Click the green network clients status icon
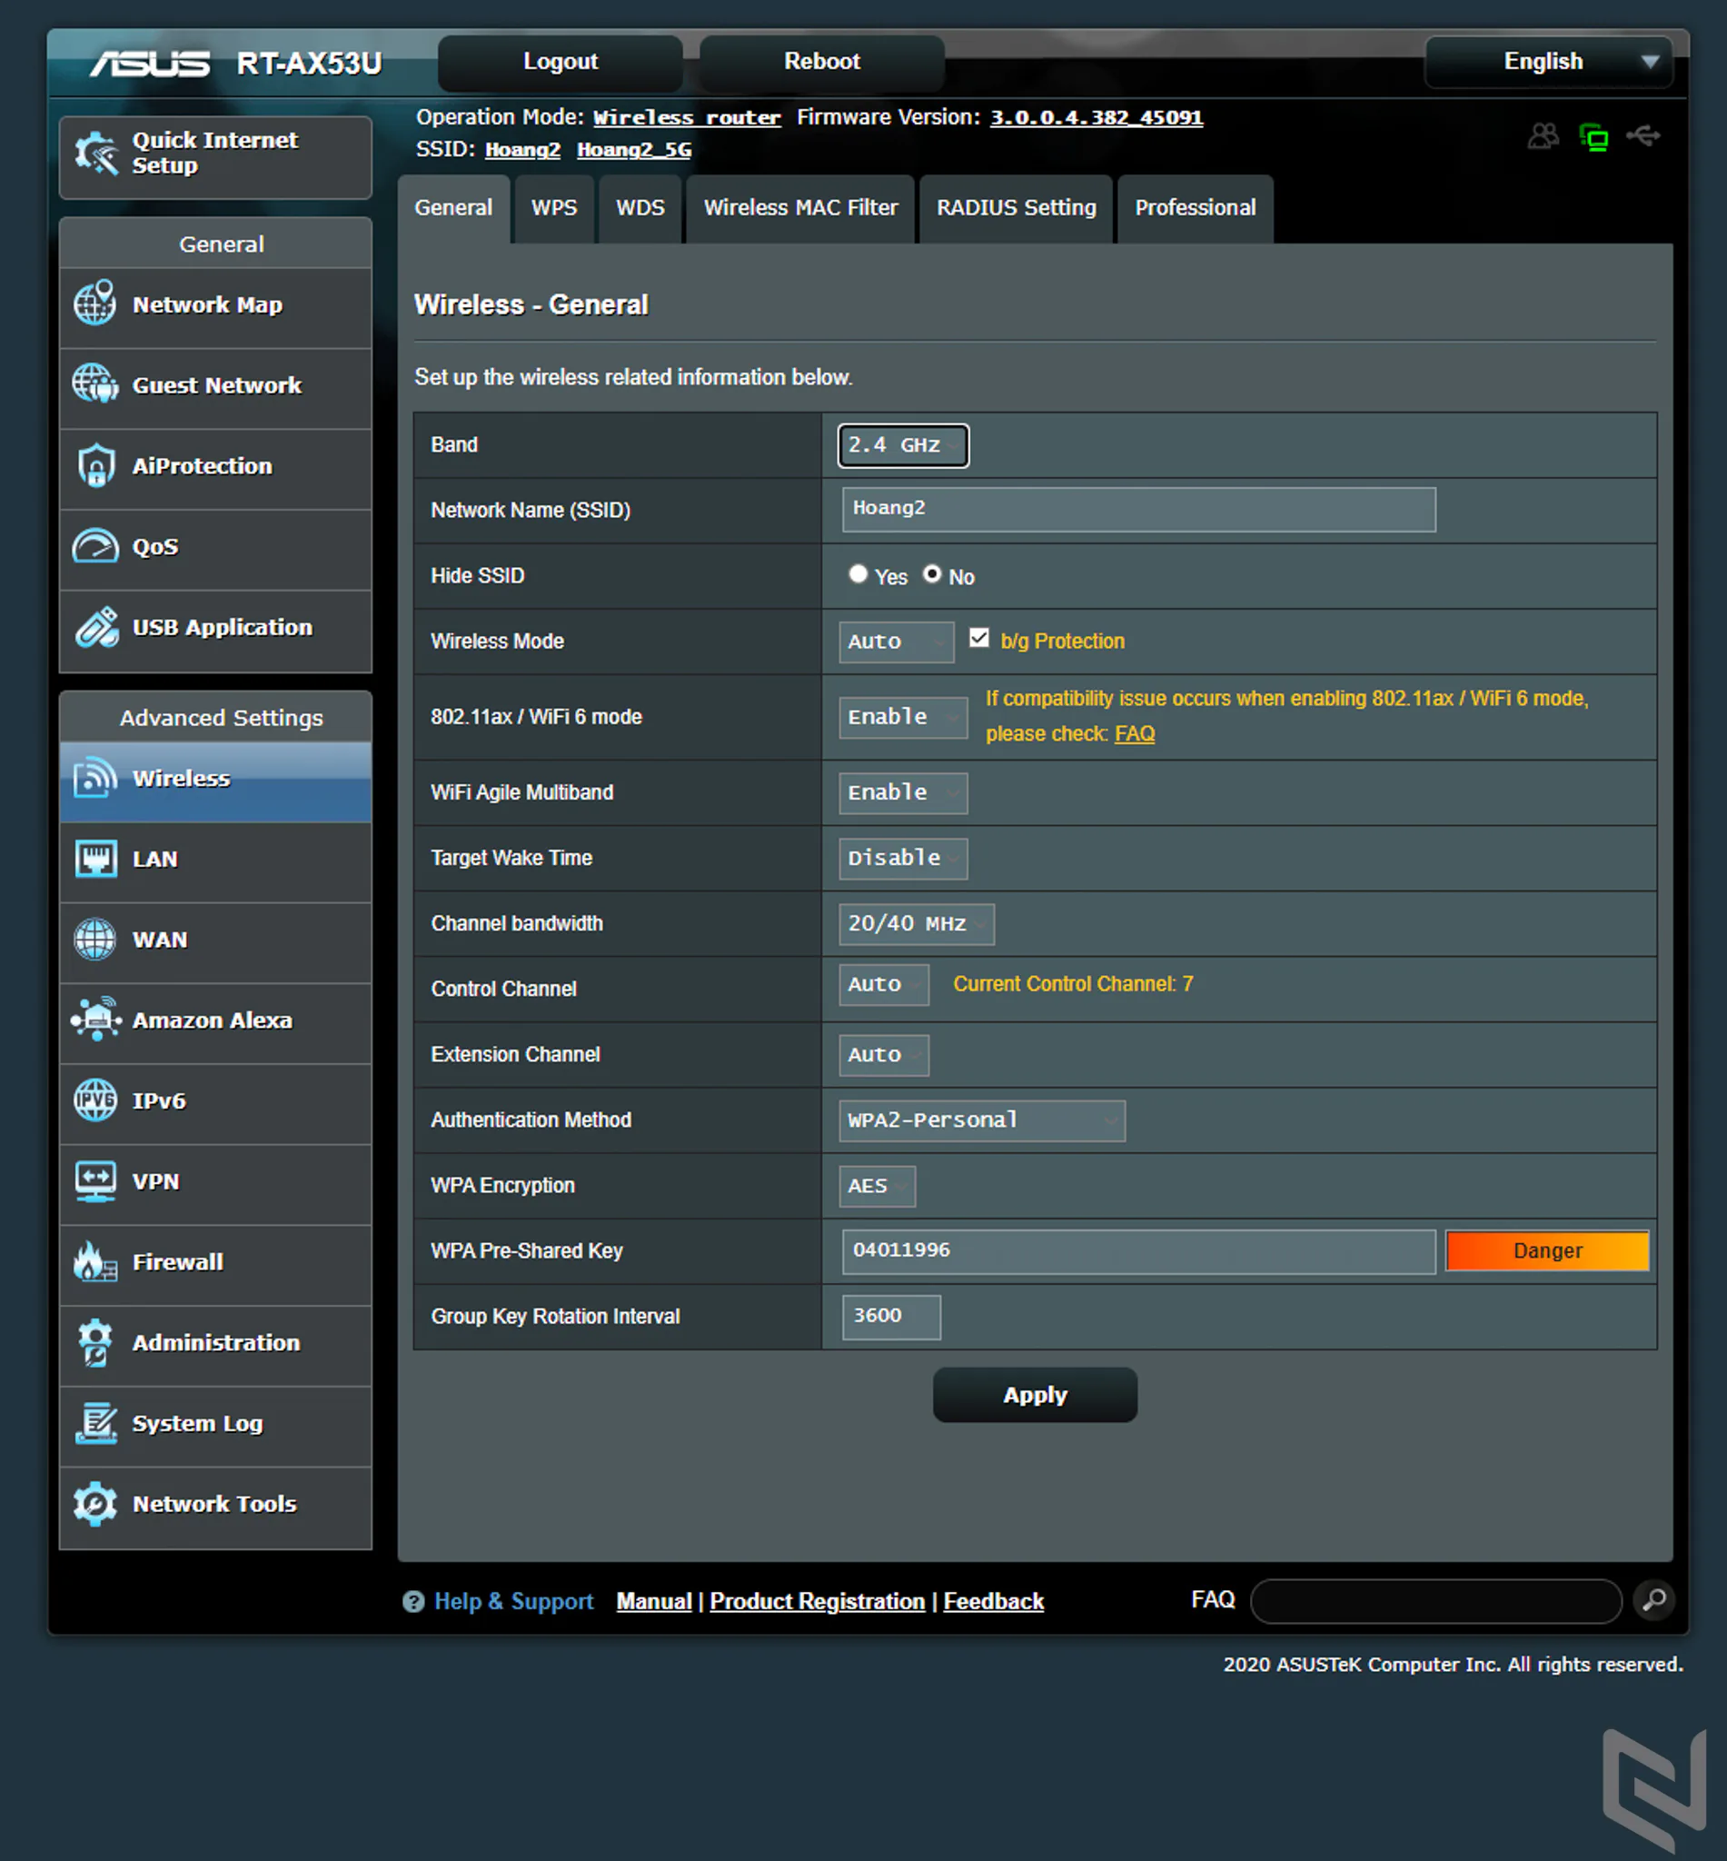The width and height of the screenshot is (1727, 1861). click(1594, 137)
